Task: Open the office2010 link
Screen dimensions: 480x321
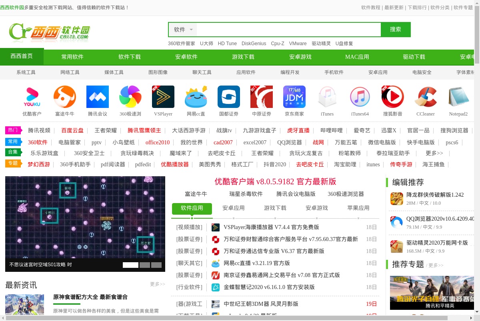Action: click(x=158, y=142)
